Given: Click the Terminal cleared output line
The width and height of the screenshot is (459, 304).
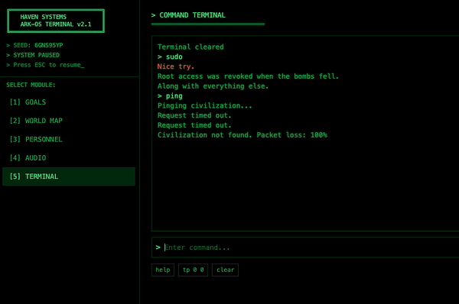Looking at the screenshot, I should (x=190, y=47).
